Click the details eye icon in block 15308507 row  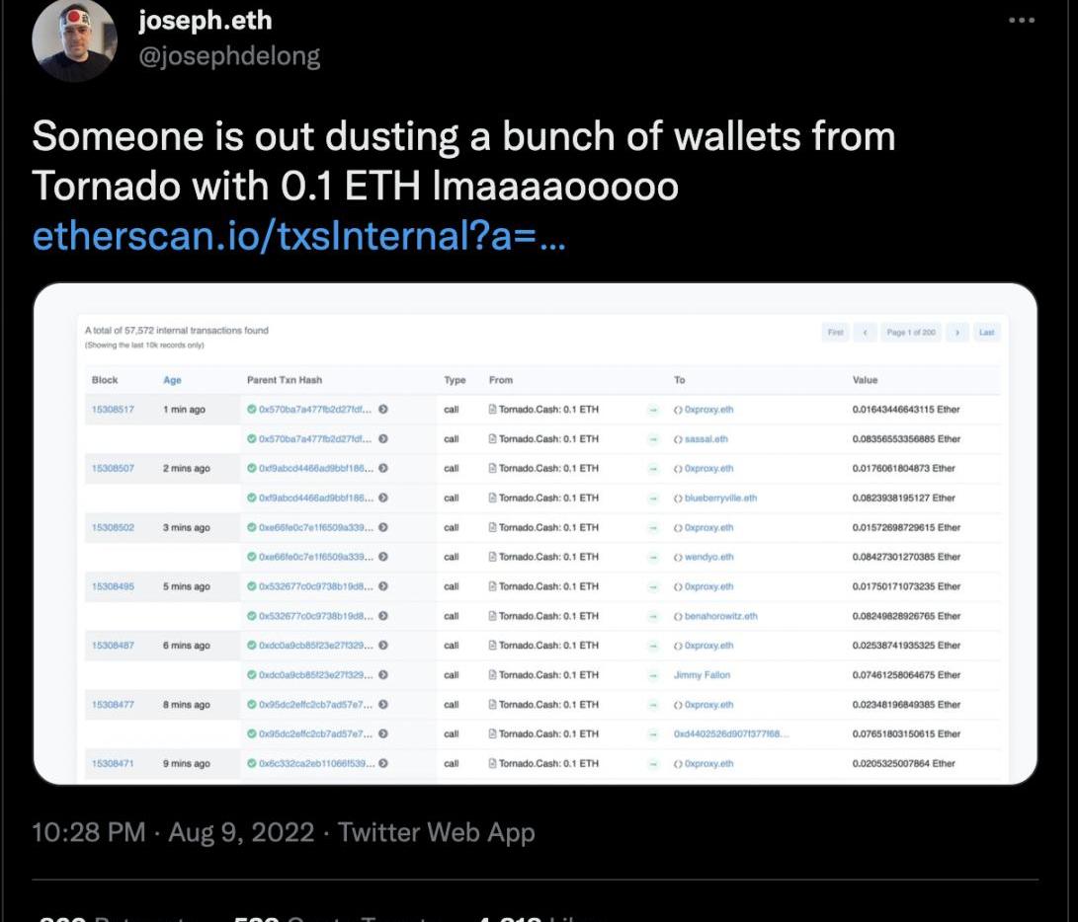pyautogui.click(x=383, y=468)
